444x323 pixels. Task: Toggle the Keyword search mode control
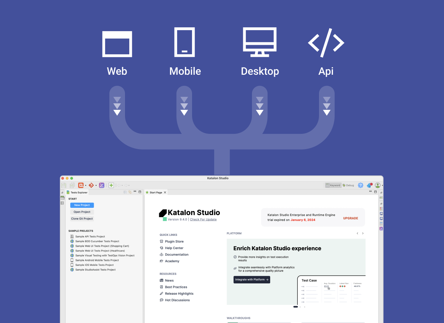[x=333, y=185]
